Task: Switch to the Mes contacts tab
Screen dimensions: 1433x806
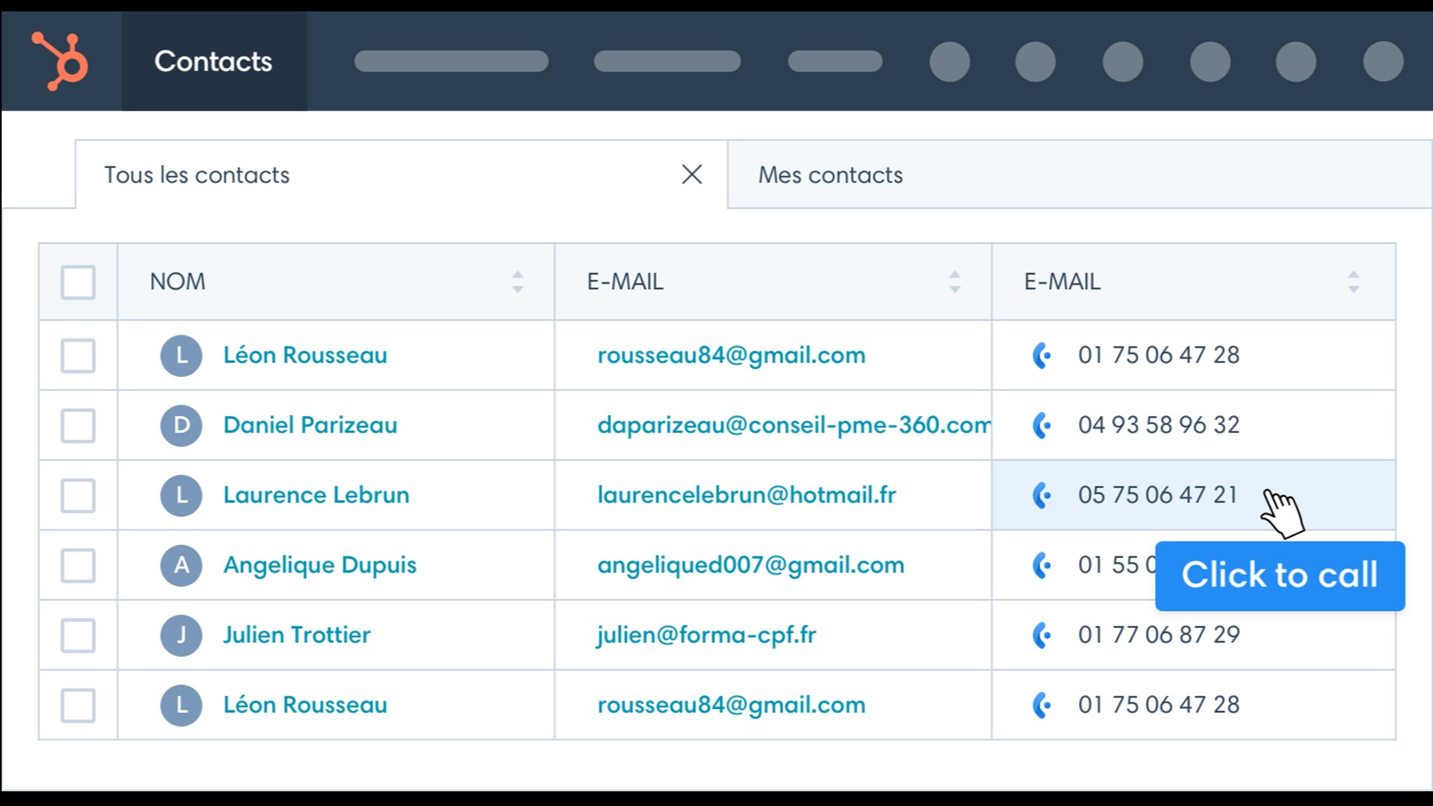Action: pos(830,175)
